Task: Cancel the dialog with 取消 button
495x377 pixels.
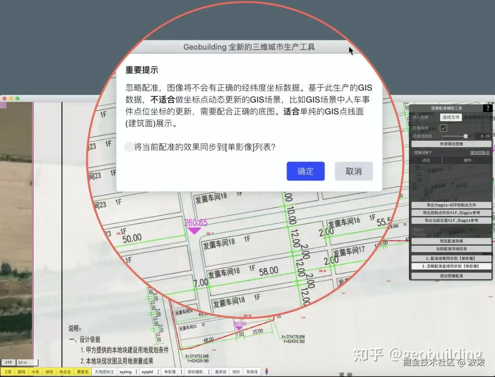Action: click(354, 171)
